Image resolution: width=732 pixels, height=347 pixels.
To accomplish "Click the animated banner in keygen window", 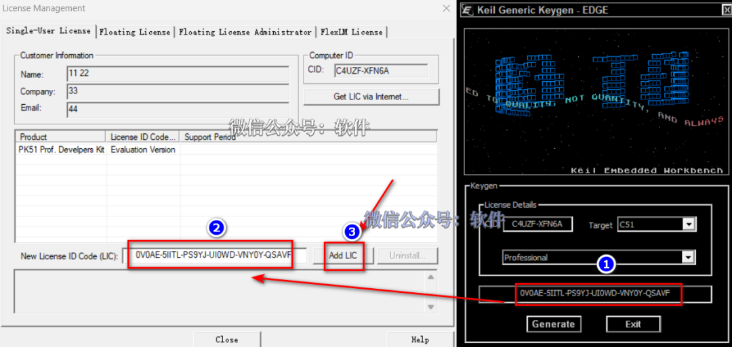I will coord(595,101).
